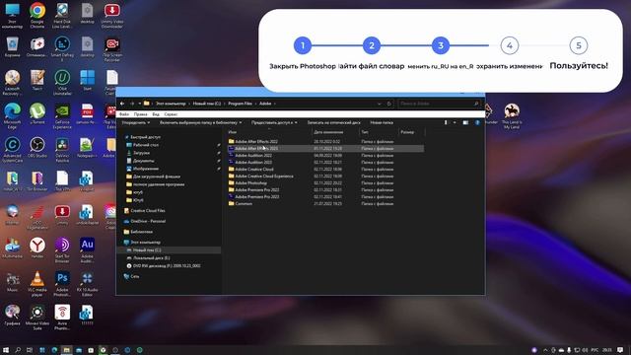631x355 pixels.
Task: Select 'Документы' in navigation pane
Action: [143, 161]
